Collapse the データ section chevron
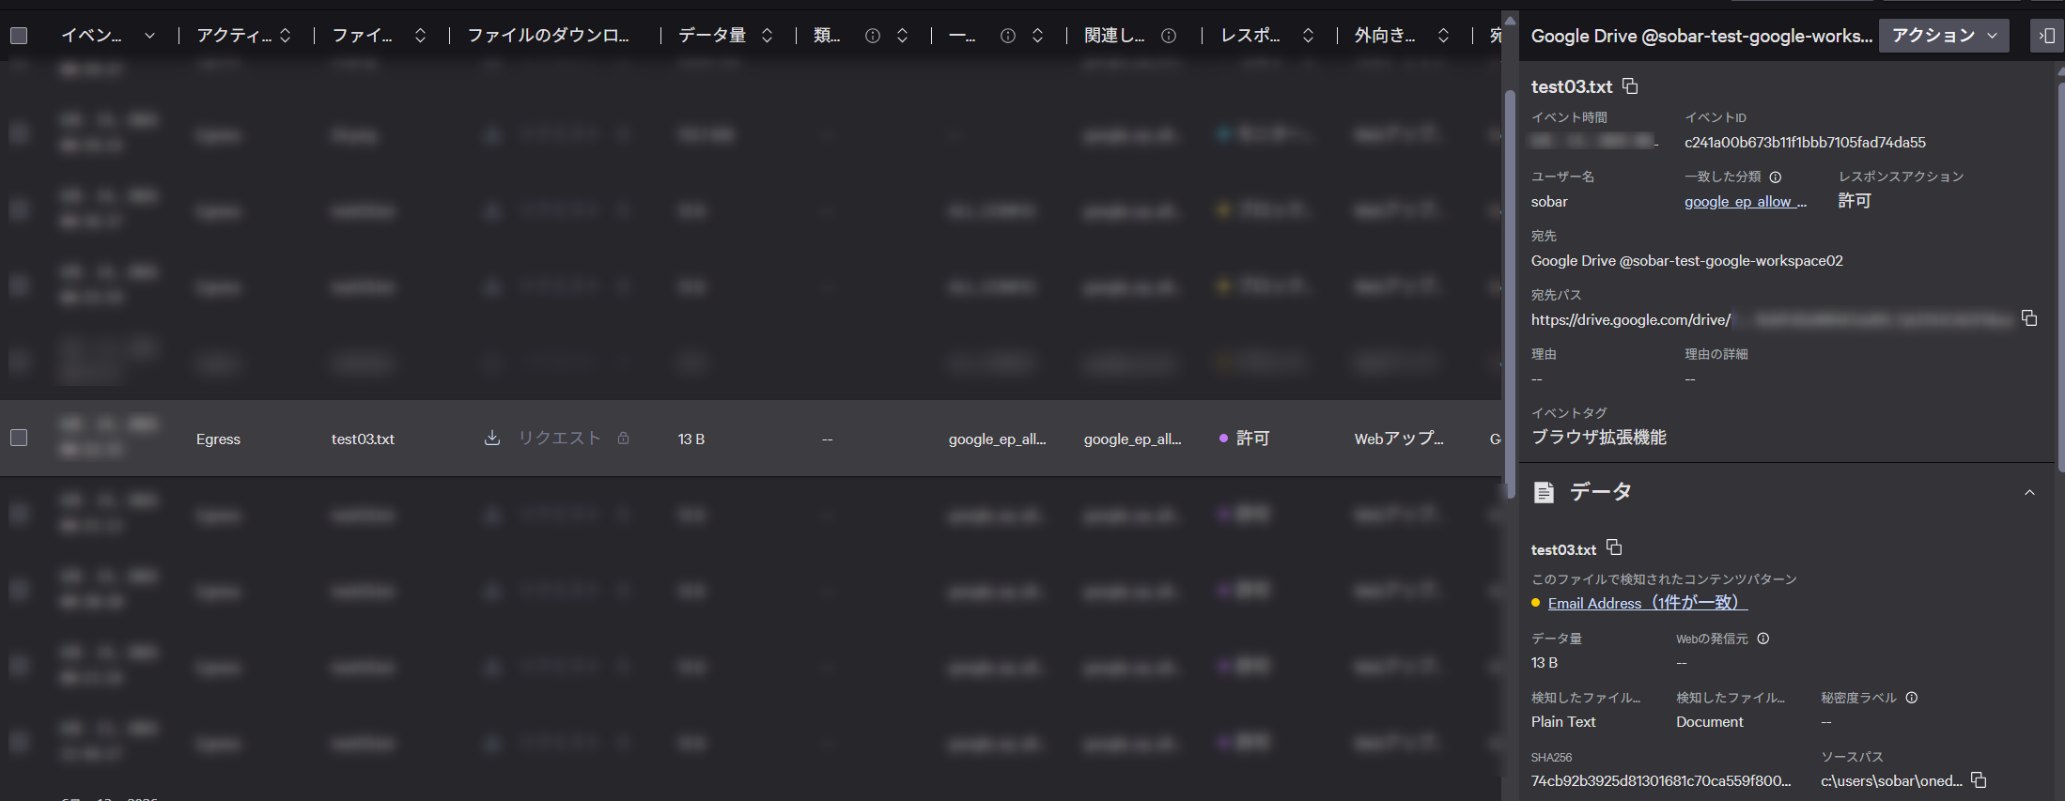 tap(2029, 492)
